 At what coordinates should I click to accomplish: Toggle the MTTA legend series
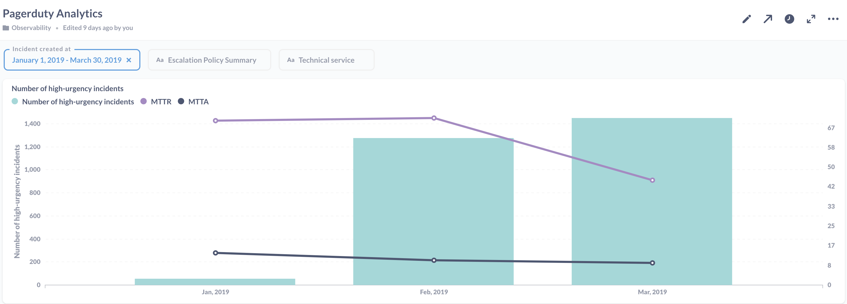pos(198,102)
